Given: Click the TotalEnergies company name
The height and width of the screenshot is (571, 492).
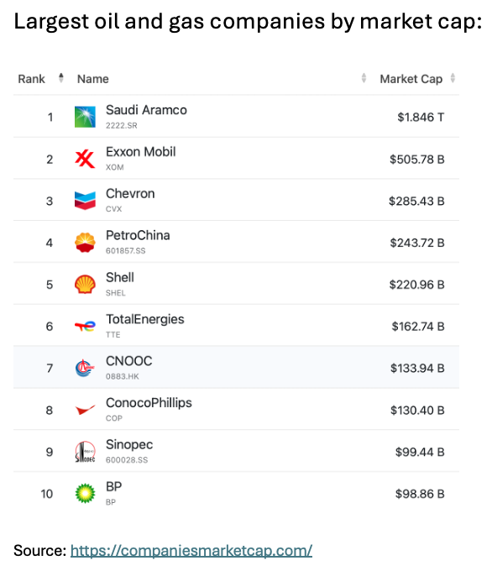Looking at the screenshot, I should (x=145, y=319).
